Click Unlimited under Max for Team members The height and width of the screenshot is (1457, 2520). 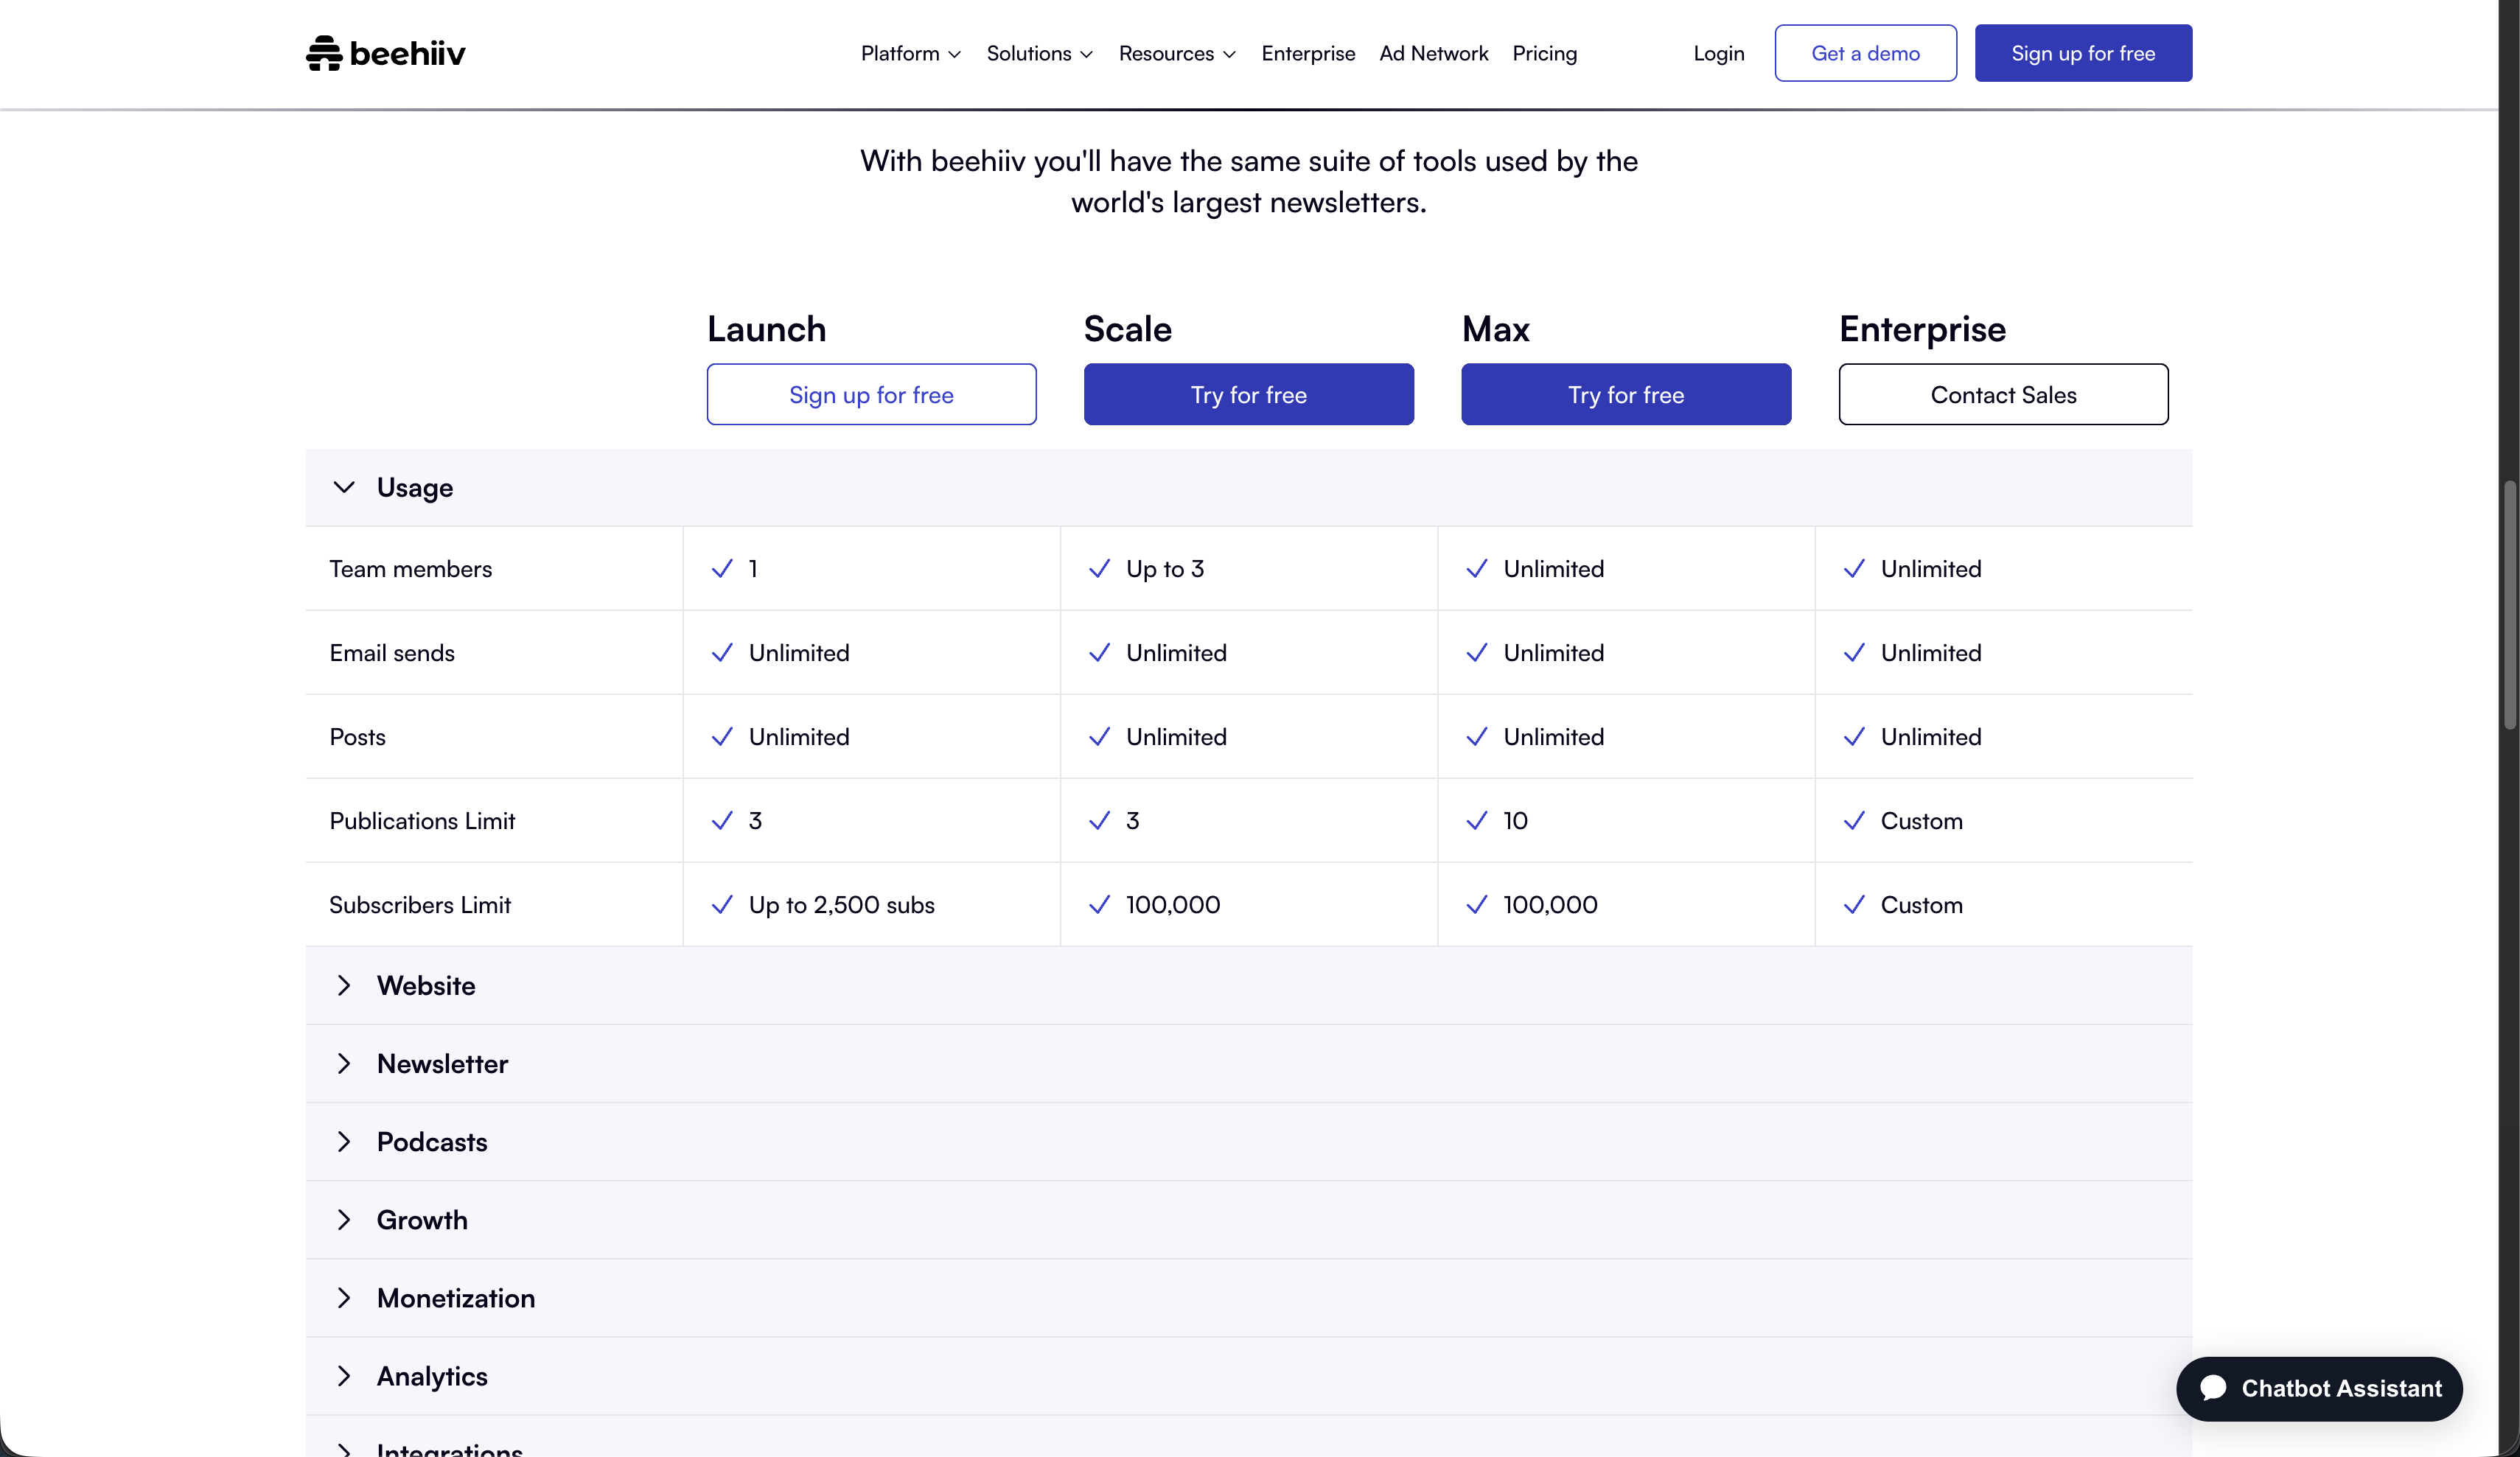(x=1553, y=568)
